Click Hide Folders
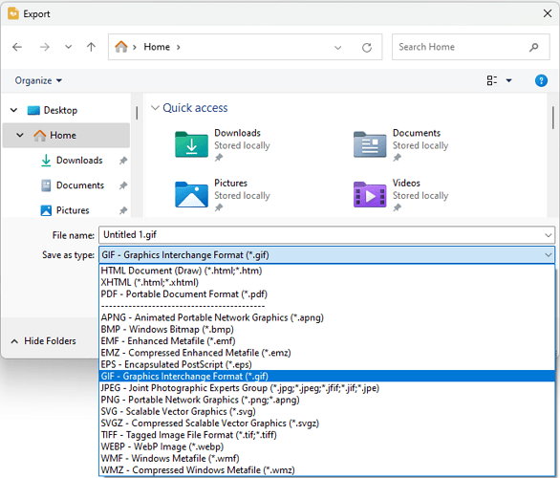The width and height of the screenshot is (560, 478). click(x=44, y=341)
